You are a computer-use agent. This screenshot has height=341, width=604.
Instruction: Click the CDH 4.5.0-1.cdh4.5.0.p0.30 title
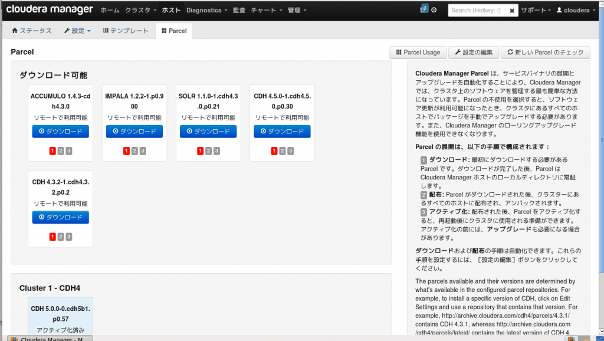(283, 101)
